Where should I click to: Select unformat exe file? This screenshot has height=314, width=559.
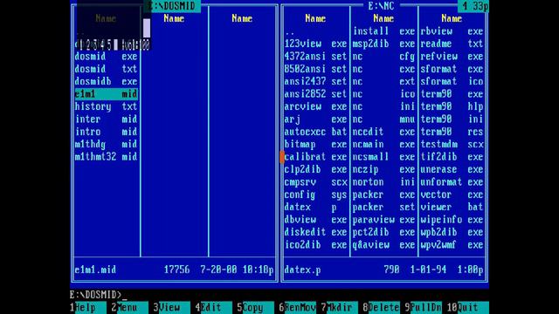tap(452, 182)
